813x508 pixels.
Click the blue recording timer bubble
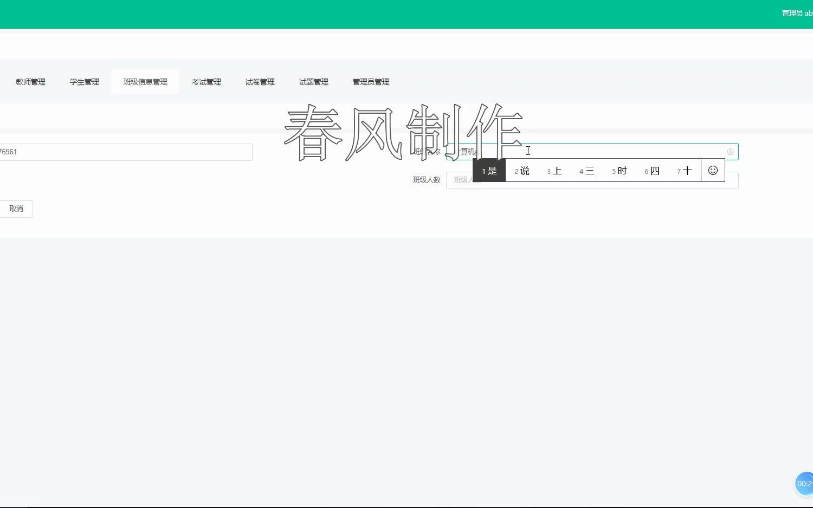[804, 484]
